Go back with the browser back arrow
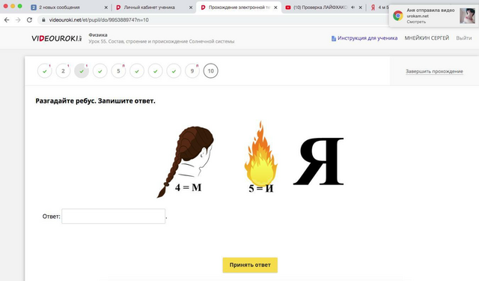The height and width of the screenshot is (281, 479). 7,20
